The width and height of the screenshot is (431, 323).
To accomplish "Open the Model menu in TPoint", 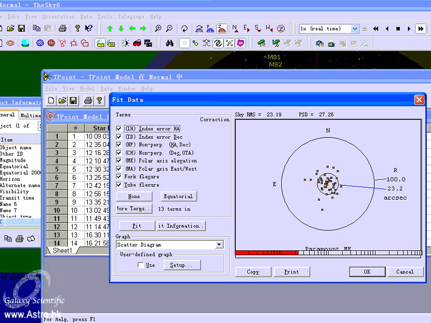I will coord(87,88).
